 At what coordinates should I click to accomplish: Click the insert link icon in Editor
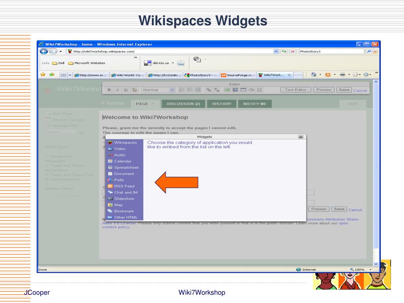(209, 90)
